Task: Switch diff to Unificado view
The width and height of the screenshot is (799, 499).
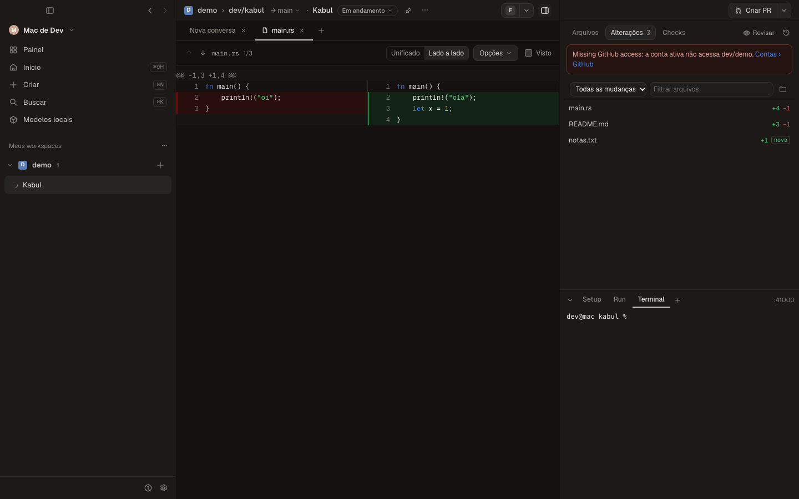Action: pos(405,53)
